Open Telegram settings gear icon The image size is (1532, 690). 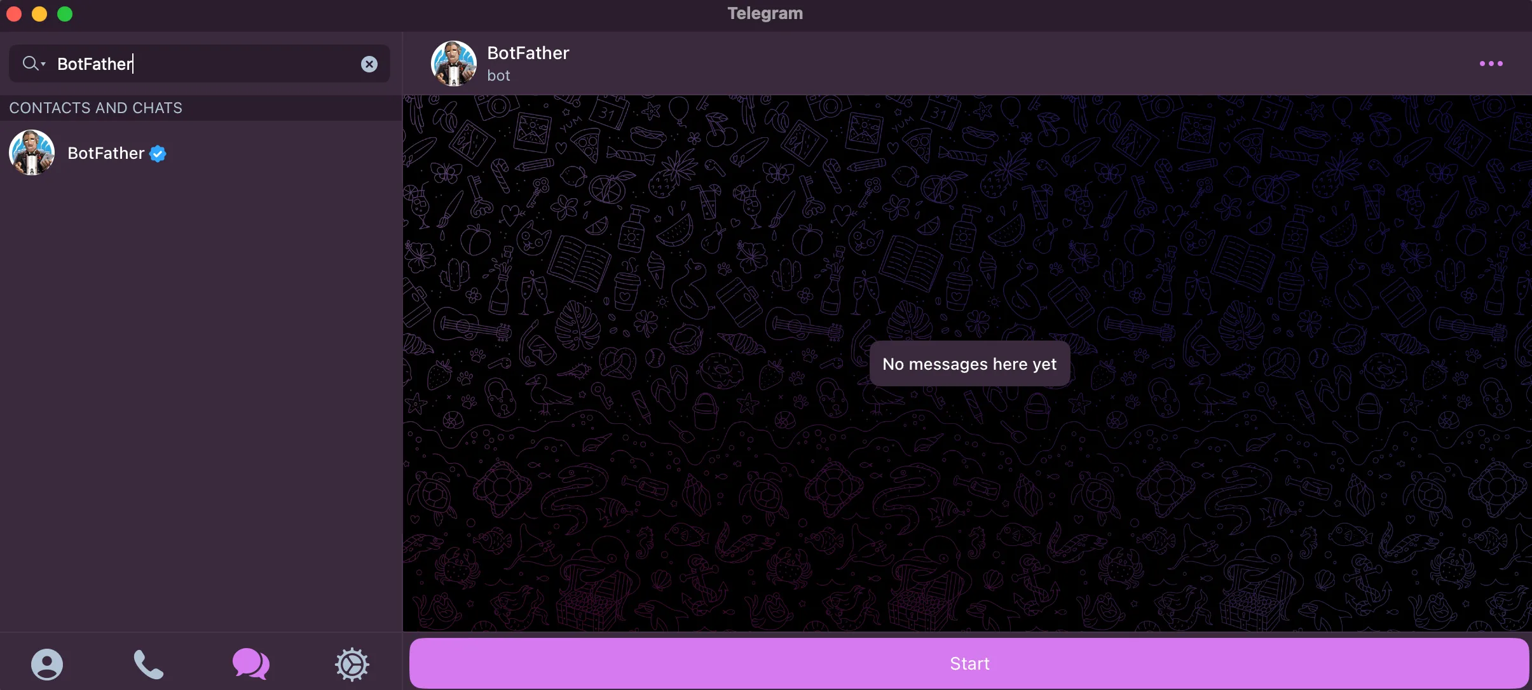[x=352, y=663]
